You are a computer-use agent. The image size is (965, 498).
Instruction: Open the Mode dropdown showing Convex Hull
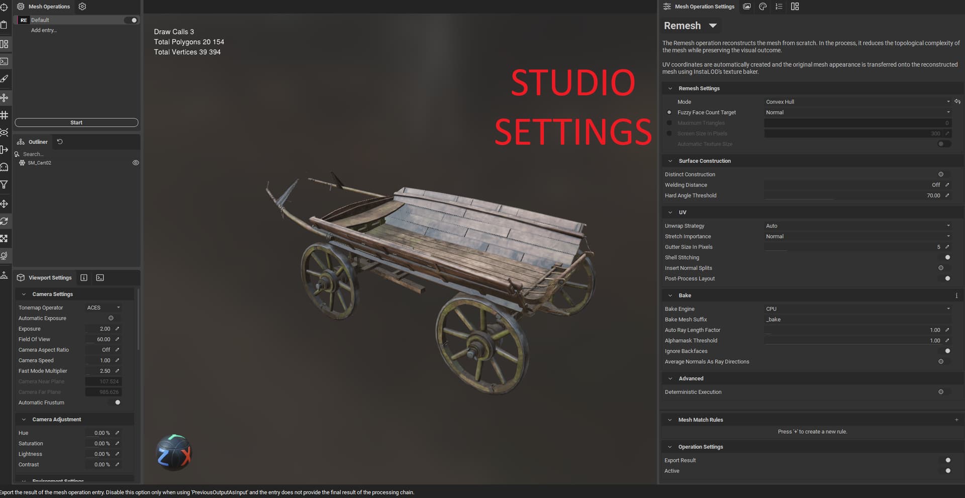click(x=856, y=102)
